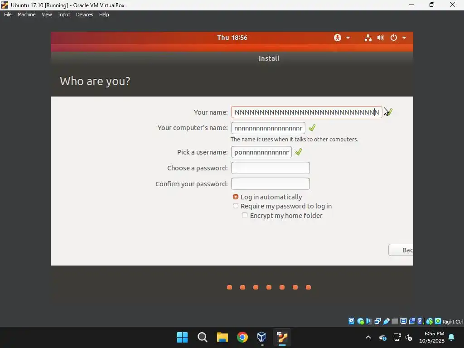Open clock showing 6:55 PM 10/5/2023
464x348 pixels.
point(432,337)
